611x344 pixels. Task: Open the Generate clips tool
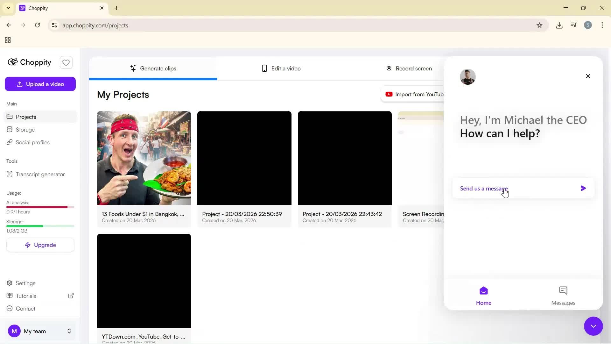pos(154,68)
